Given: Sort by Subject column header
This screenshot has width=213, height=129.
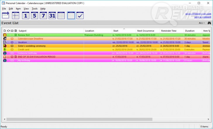Looking at the screenshot, I should [x=51, y=31].
